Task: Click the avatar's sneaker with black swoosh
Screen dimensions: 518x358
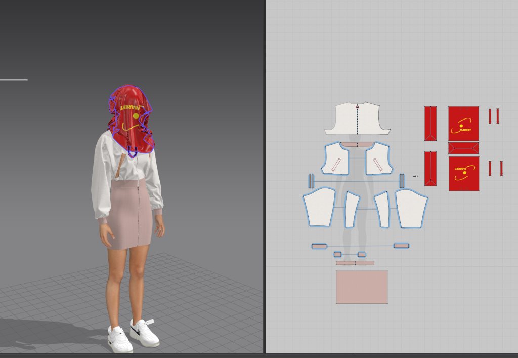Action: click(x=144, y=332)
